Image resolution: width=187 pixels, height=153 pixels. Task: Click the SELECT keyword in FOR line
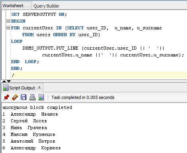[75, 28]
